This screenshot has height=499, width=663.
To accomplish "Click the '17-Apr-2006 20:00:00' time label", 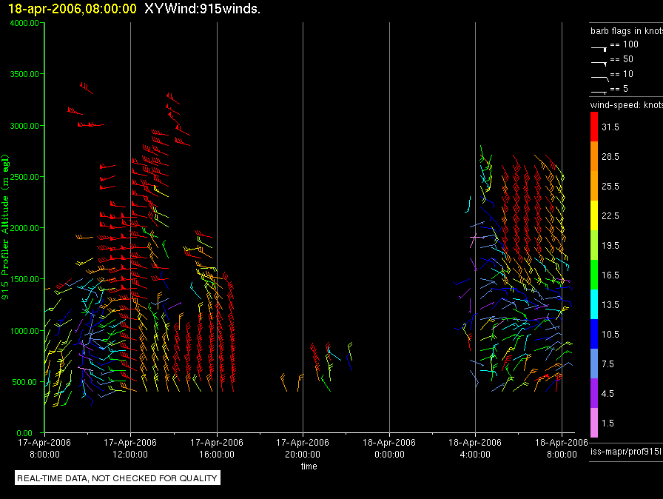I will click(303, 448).
